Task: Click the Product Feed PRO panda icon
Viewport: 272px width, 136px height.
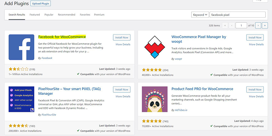Action: (x=155, y=99)
